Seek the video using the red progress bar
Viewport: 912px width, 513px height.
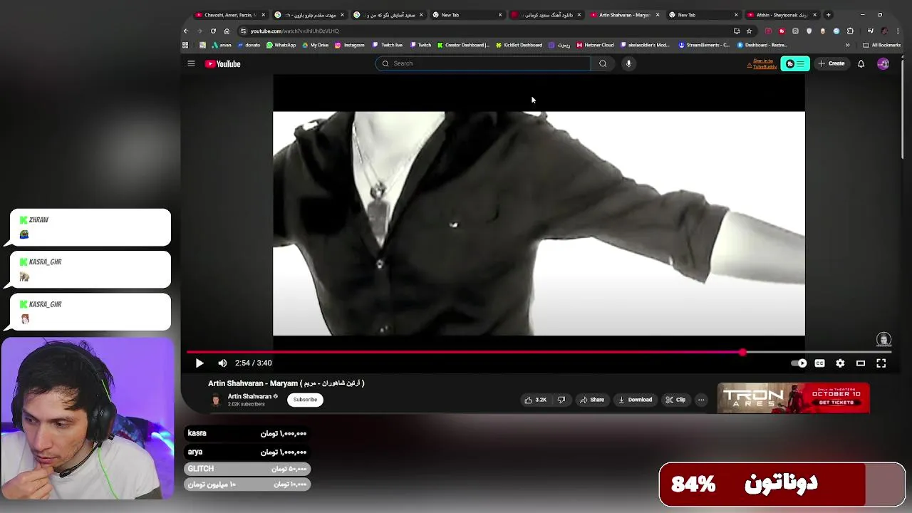pyautogui.click(x=538, y=353)
